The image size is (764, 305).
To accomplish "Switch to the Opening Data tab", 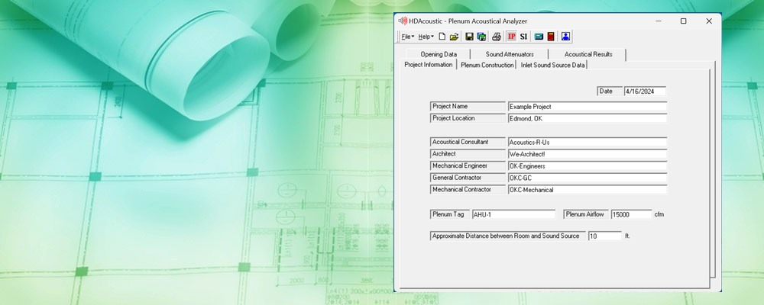I will pyautogui.click(x=439, y=54).
